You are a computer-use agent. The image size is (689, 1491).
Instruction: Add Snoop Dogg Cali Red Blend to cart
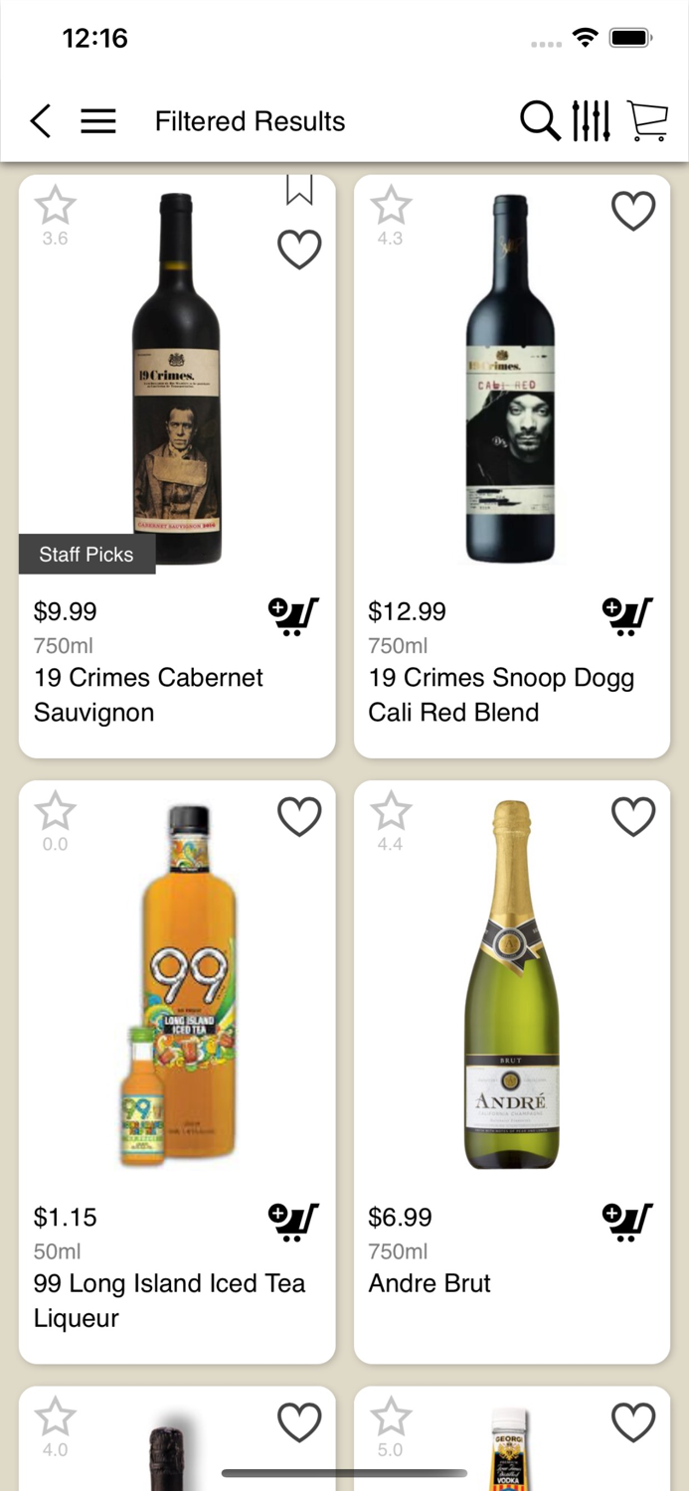click(628, 616)
